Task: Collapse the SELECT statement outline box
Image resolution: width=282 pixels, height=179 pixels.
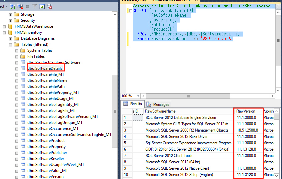Action: [x=131, y=11]
